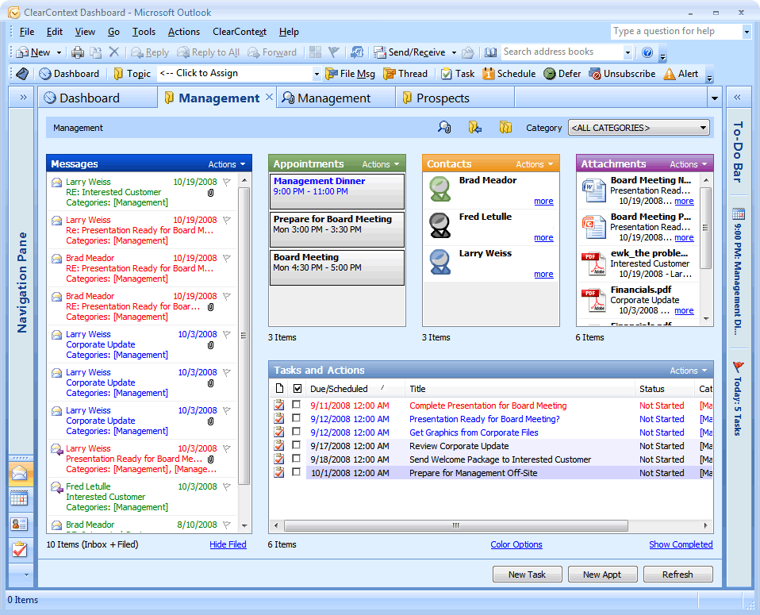Open the Calendar icon in Navigation Pane
Image resolution: width=760 pixels, height=615 pixels.
click(x=20, y=498)
